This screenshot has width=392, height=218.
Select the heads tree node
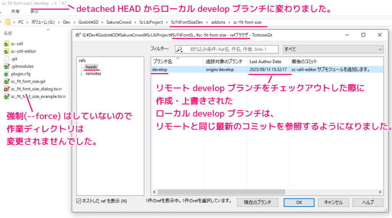pyautogui.click(x=91, y=67)
